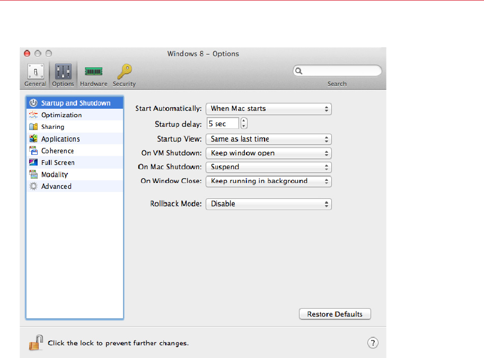Screen dimensions: 484x358
Task: Click the Optimization chart icon in sidebar
Action: [x=33, y=115]
